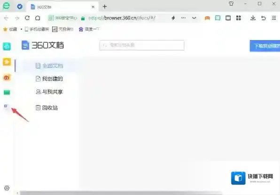Click the small blue sidebar icon
280x195 pixels.
(6, 106)
